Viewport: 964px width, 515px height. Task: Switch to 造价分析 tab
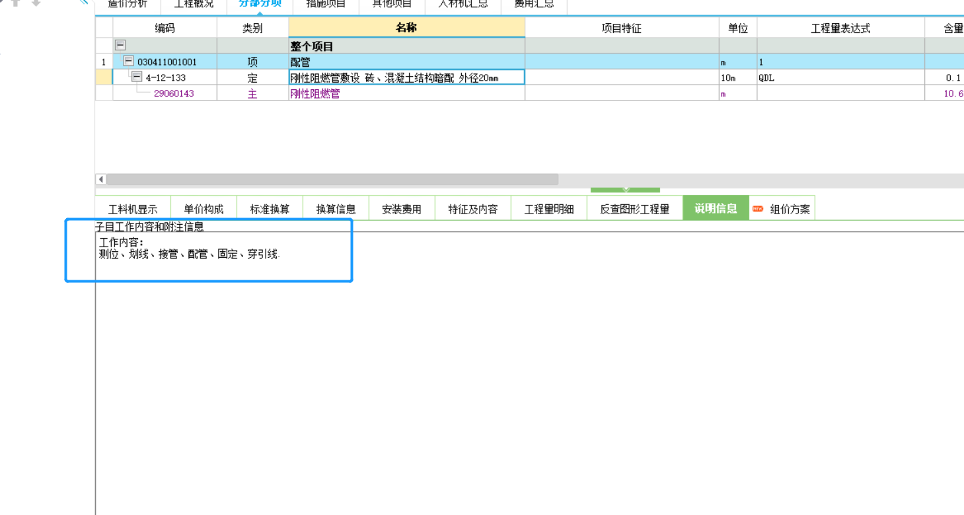pyautogui.click(x=128, y=4)
